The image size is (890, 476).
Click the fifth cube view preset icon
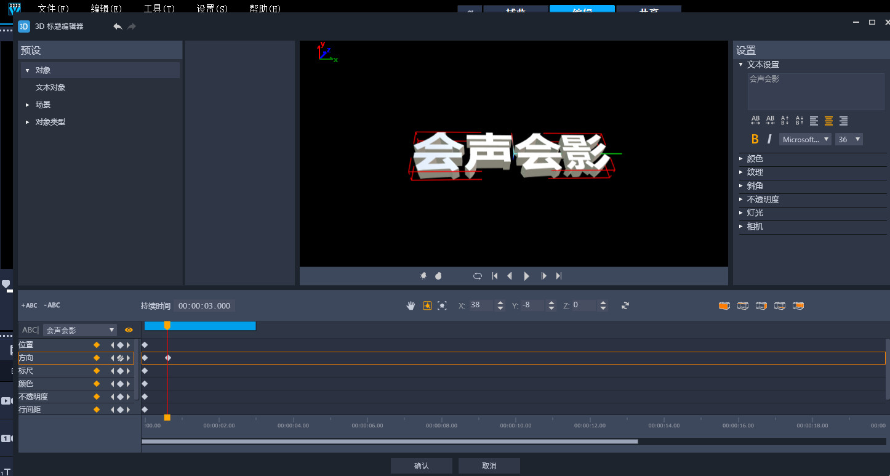[x=798, y=305]
